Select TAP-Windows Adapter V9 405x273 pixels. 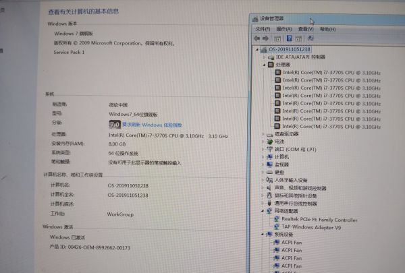click(x=311, y=227)
